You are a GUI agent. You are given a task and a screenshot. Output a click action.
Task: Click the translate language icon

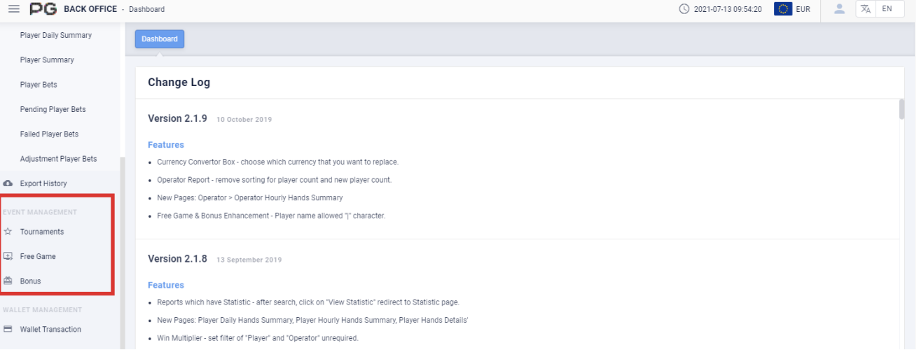(x=866, y=9)
